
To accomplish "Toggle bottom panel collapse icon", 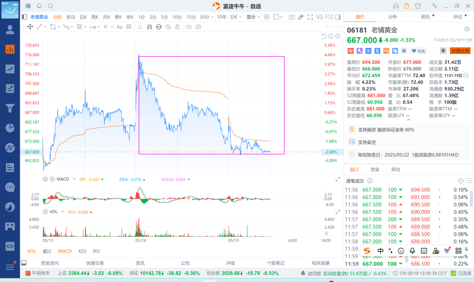I will 24,263.
